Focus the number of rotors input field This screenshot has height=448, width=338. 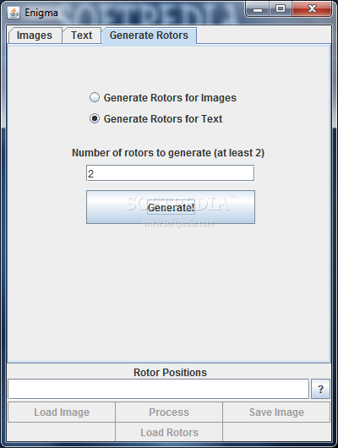point(171,173)
